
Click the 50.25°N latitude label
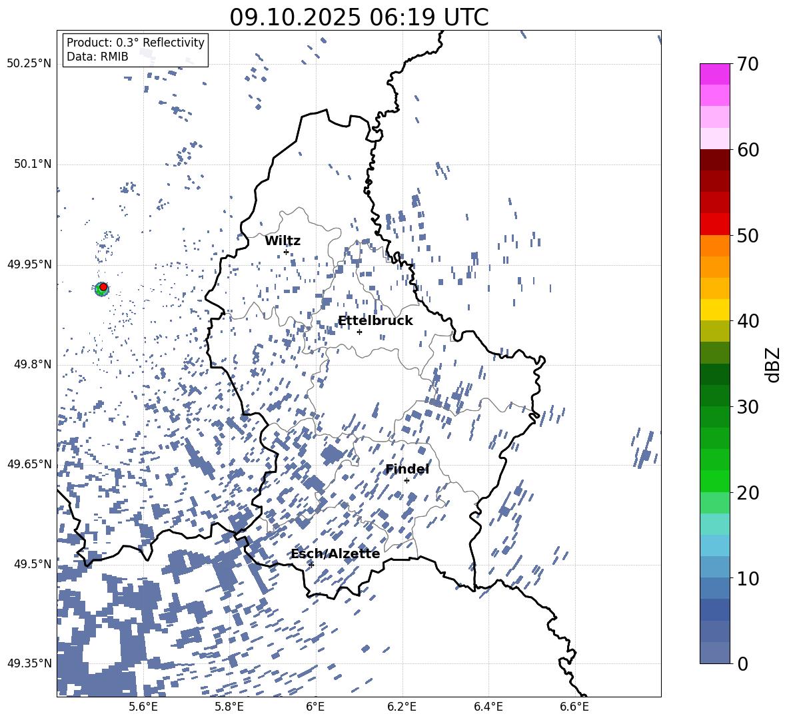(29, 64)
